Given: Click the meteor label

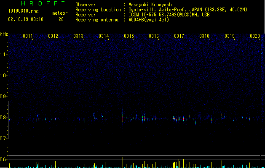Looking at the screenshot, I should pyautogui.click(x=60, y=13).
